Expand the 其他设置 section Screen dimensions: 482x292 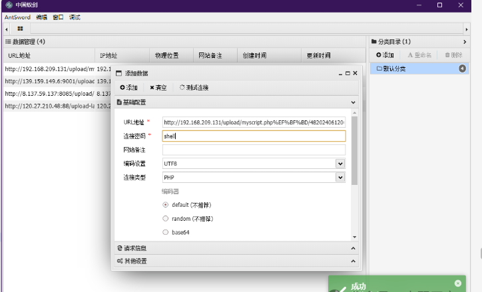pos(354,261)
